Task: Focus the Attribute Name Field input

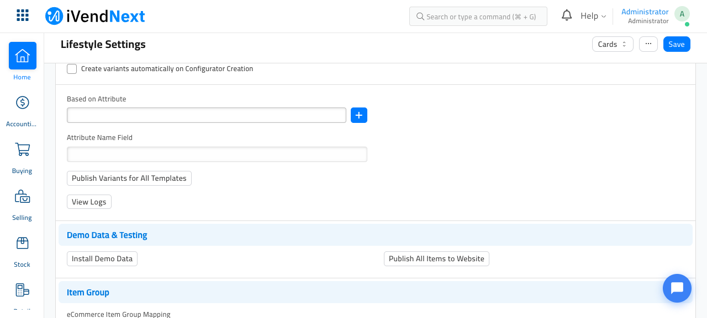Action: pos(217,154)
